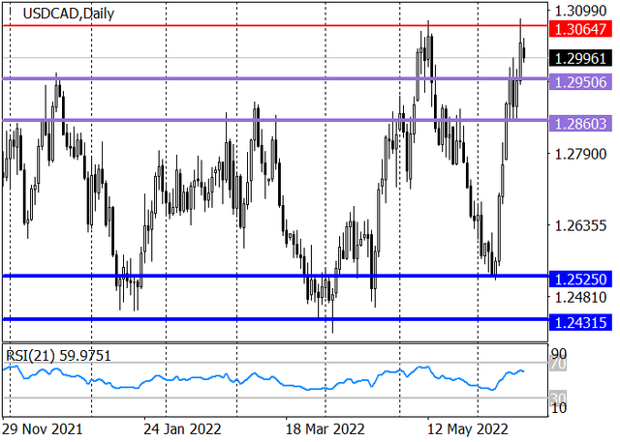Image resolution: width=620 pixels, height=442 pixels.
Task: Click the USDCAD,Daily chart title
Action: click(69, 14)
